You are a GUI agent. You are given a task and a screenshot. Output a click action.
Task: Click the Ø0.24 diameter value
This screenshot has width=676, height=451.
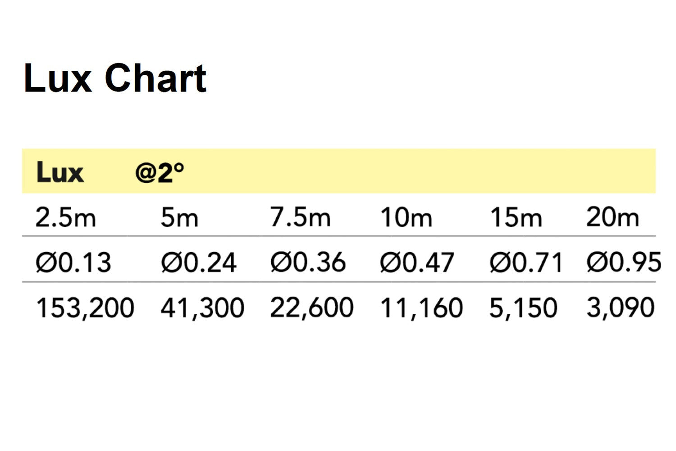pos(199,262)
